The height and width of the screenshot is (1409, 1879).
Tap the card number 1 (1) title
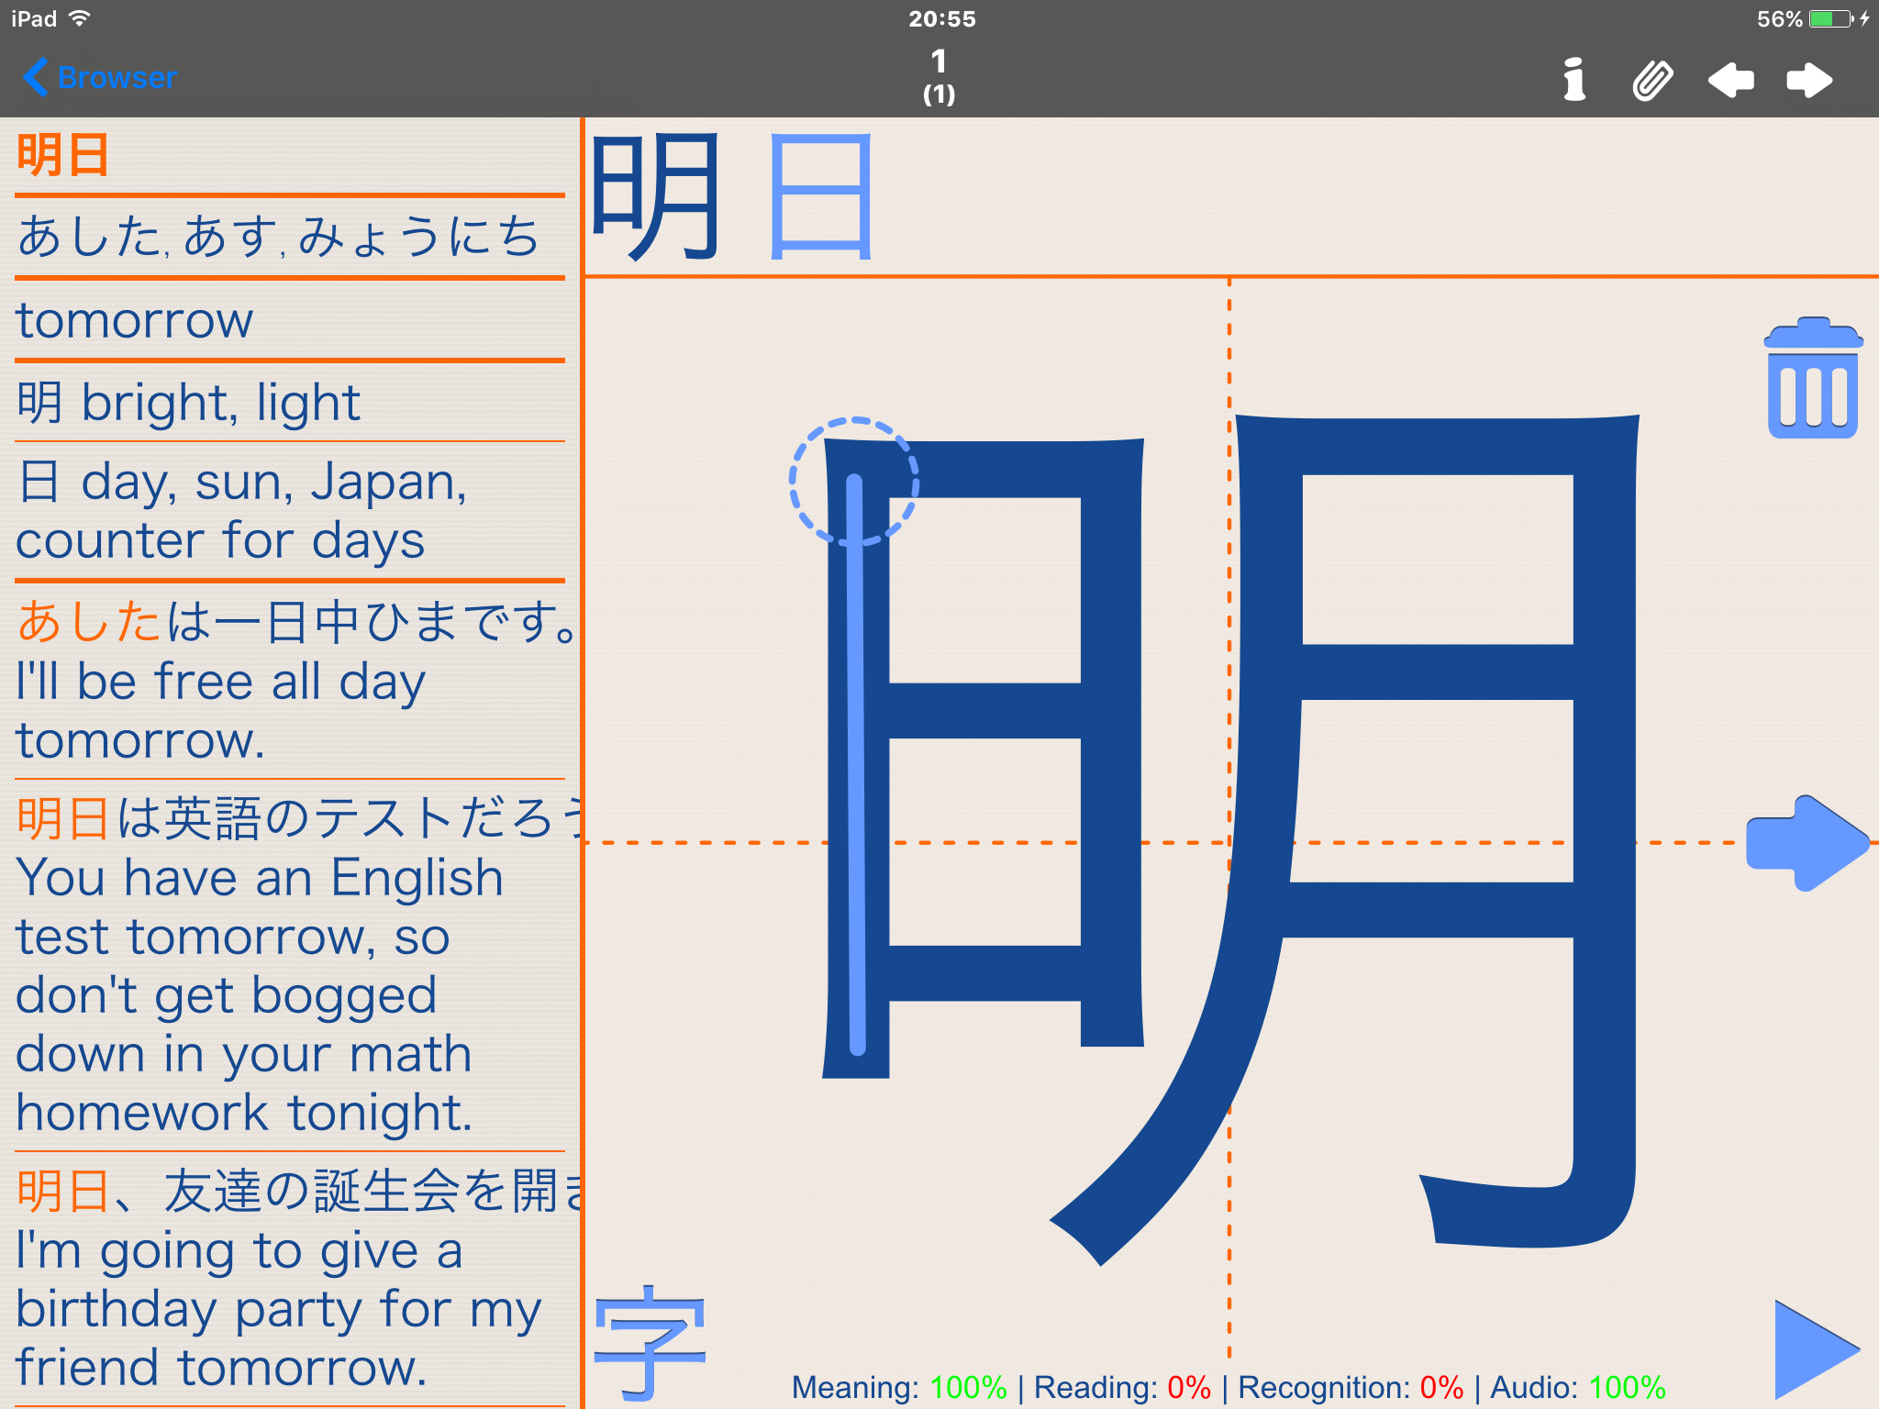939,76
